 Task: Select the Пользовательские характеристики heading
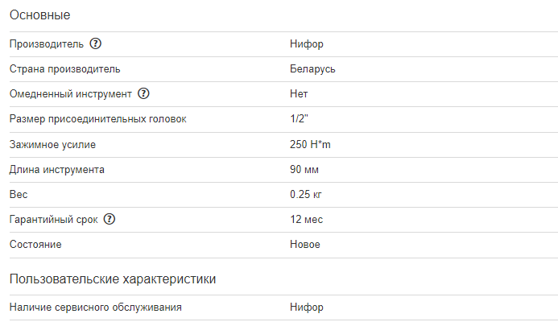coord(112,279)
